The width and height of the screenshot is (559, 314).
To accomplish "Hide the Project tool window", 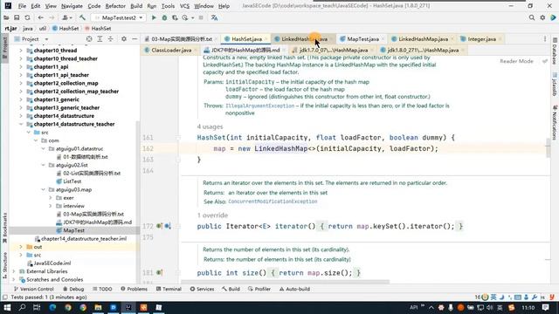I will 135,38.
